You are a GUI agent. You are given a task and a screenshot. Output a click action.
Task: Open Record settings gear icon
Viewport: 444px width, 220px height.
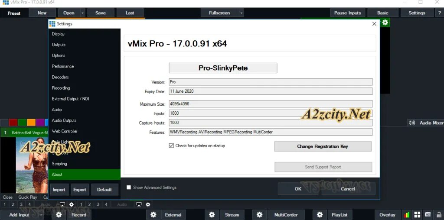[59, 215]
